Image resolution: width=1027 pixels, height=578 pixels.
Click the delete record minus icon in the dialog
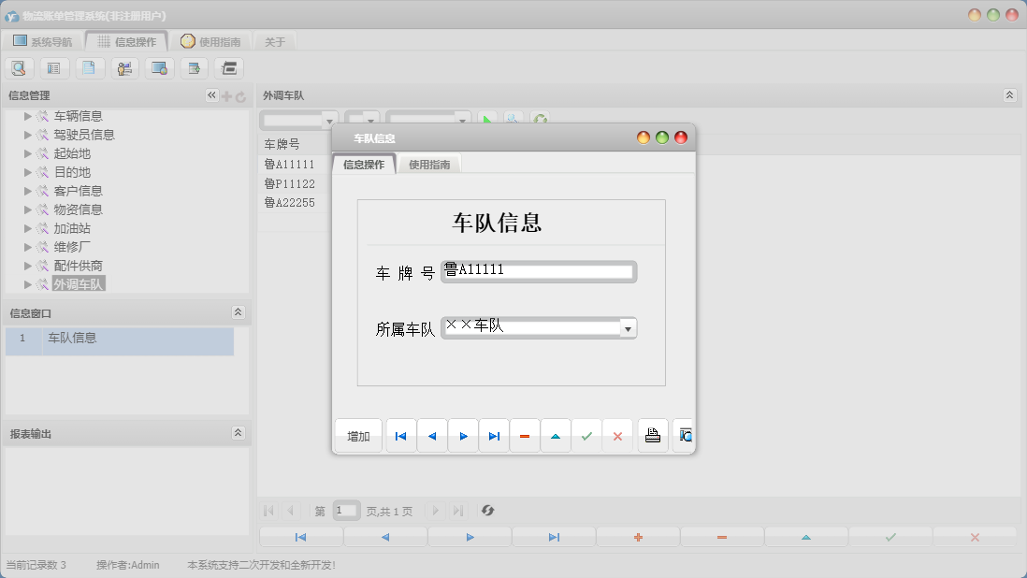[525, 435]
